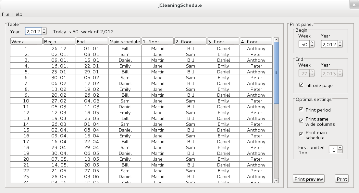Click the table scrollbar down arrow
The width and height of the screenshot is (359, 193).
pyautogui.click(x=276, y=180)
